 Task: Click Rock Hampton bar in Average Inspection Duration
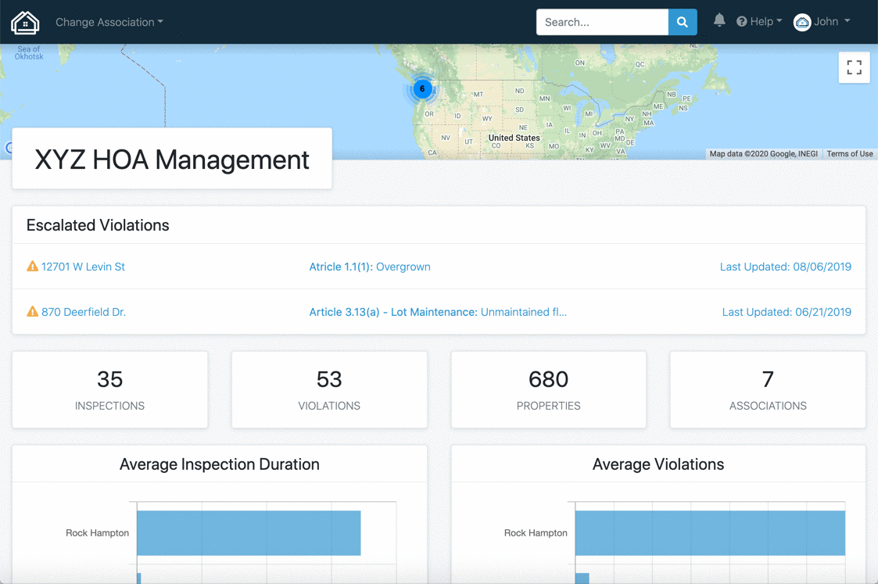249,533
